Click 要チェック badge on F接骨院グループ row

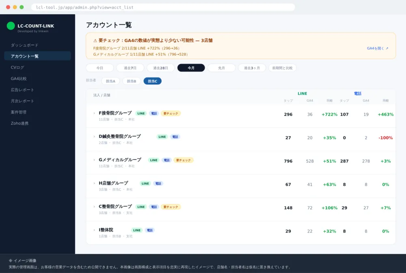[171, 113]
